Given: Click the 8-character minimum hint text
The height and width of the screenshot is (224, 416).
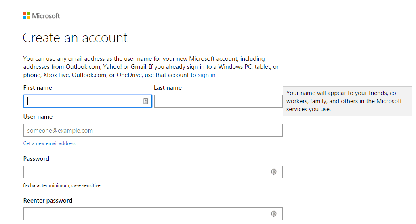Looking at the screenshot, I should click(62, 185).
